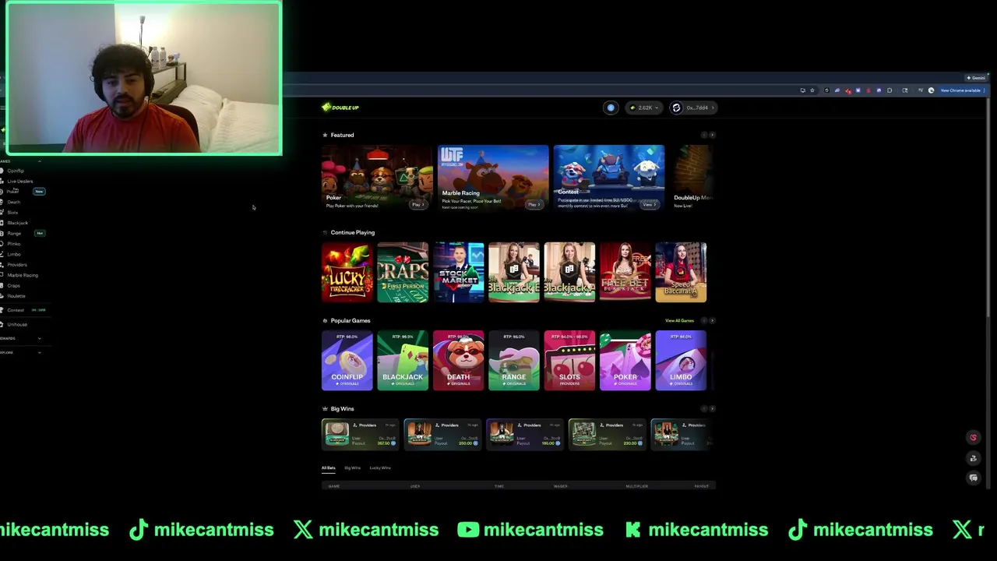Expand the Explore sidebar section
Viewport: 997px width, 561px height.
[39, 352]
